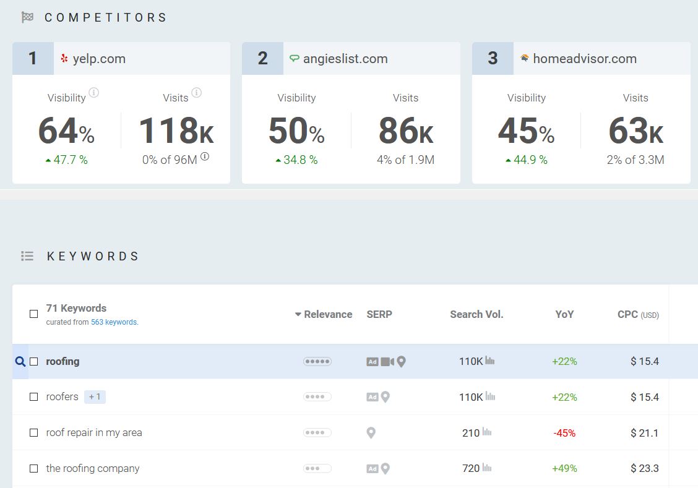698x488 pixels.
Task: Click map pin icon for roof repair in my area
Action: (x=371, y=432)
